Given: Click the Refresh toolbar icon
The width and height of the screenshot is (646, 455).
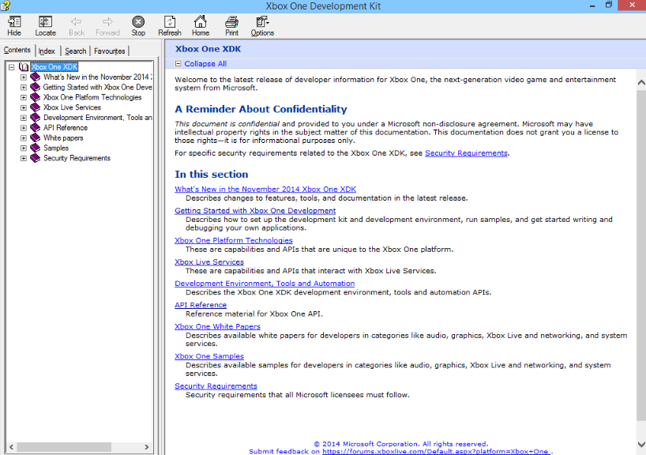Looking at the screenshot, I should (169, 22).
